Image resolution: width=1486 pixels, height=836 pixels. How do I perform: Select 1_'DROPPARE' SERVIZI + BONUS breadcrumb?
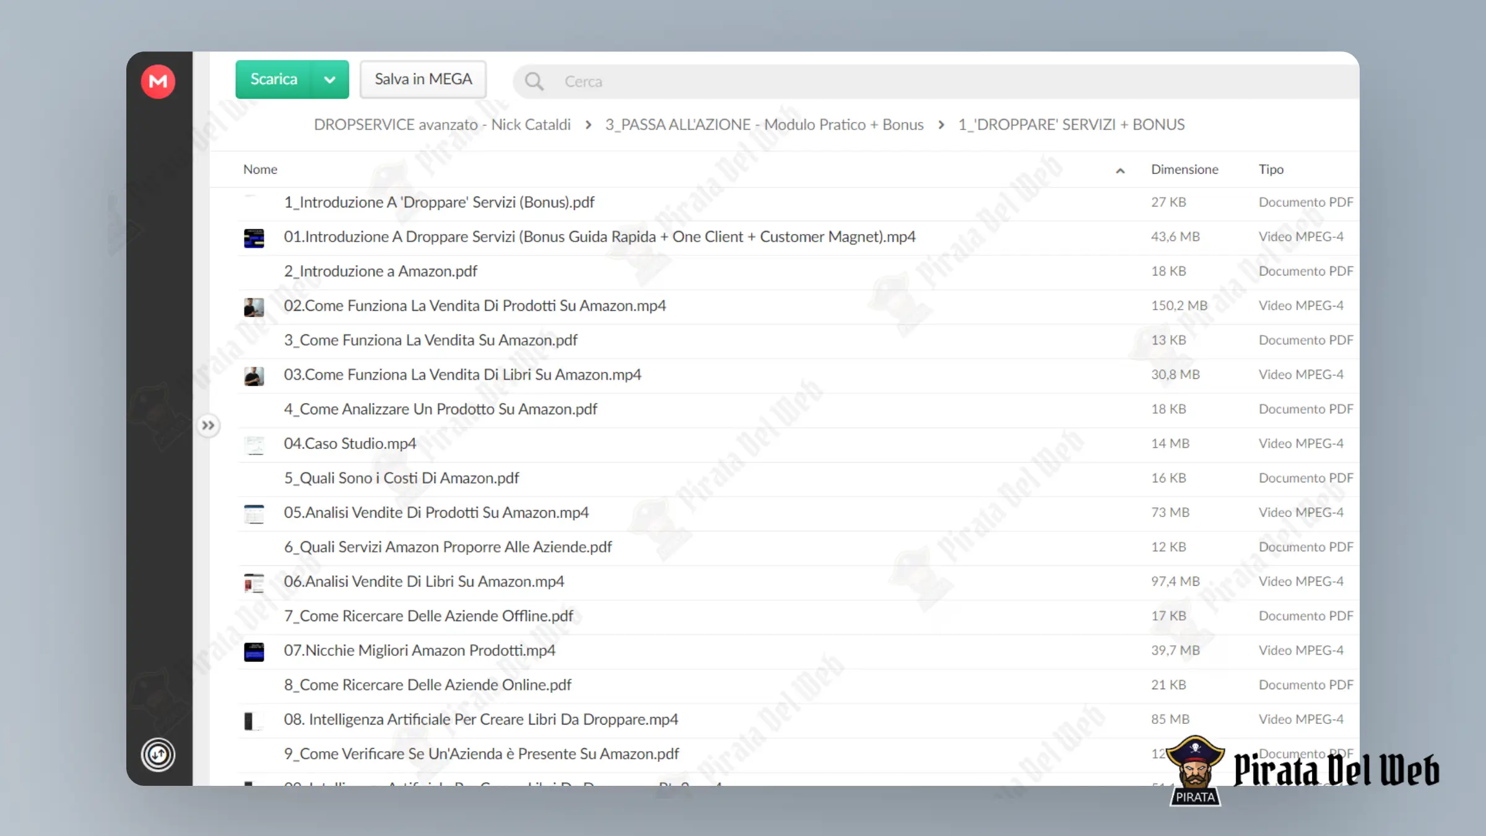pos(1071,124)
